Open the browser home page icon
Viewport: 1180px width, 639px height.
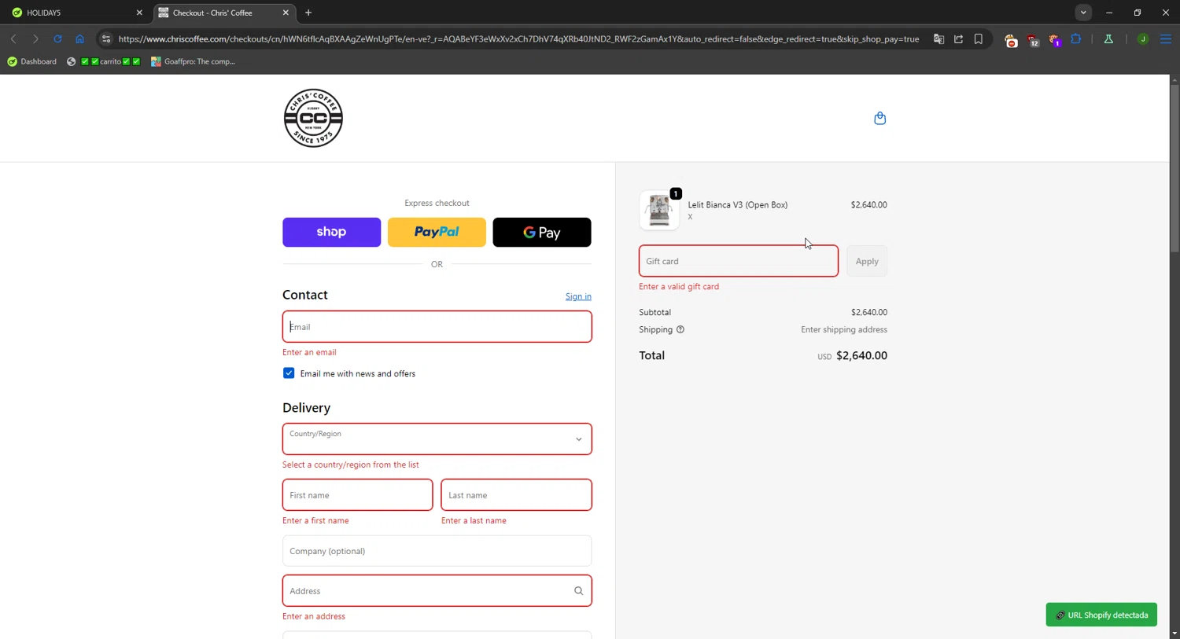(x=79, y=39)
